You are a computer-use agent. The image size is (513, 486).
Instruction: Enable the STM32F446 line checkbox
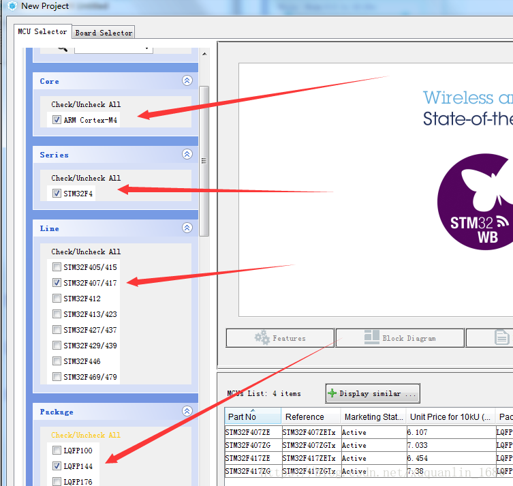(57, 361)
